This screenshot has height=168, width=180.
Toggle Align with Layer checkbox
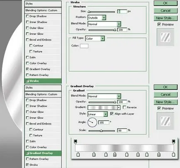point(112,114)
